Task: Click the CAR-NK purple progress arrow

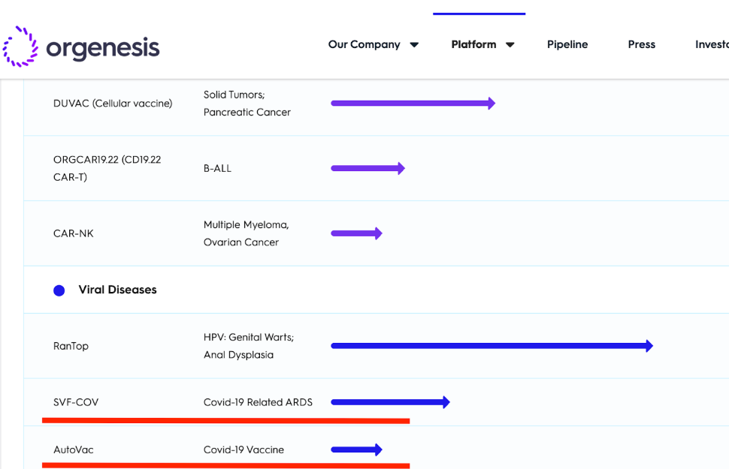Action: click(357, 233)
